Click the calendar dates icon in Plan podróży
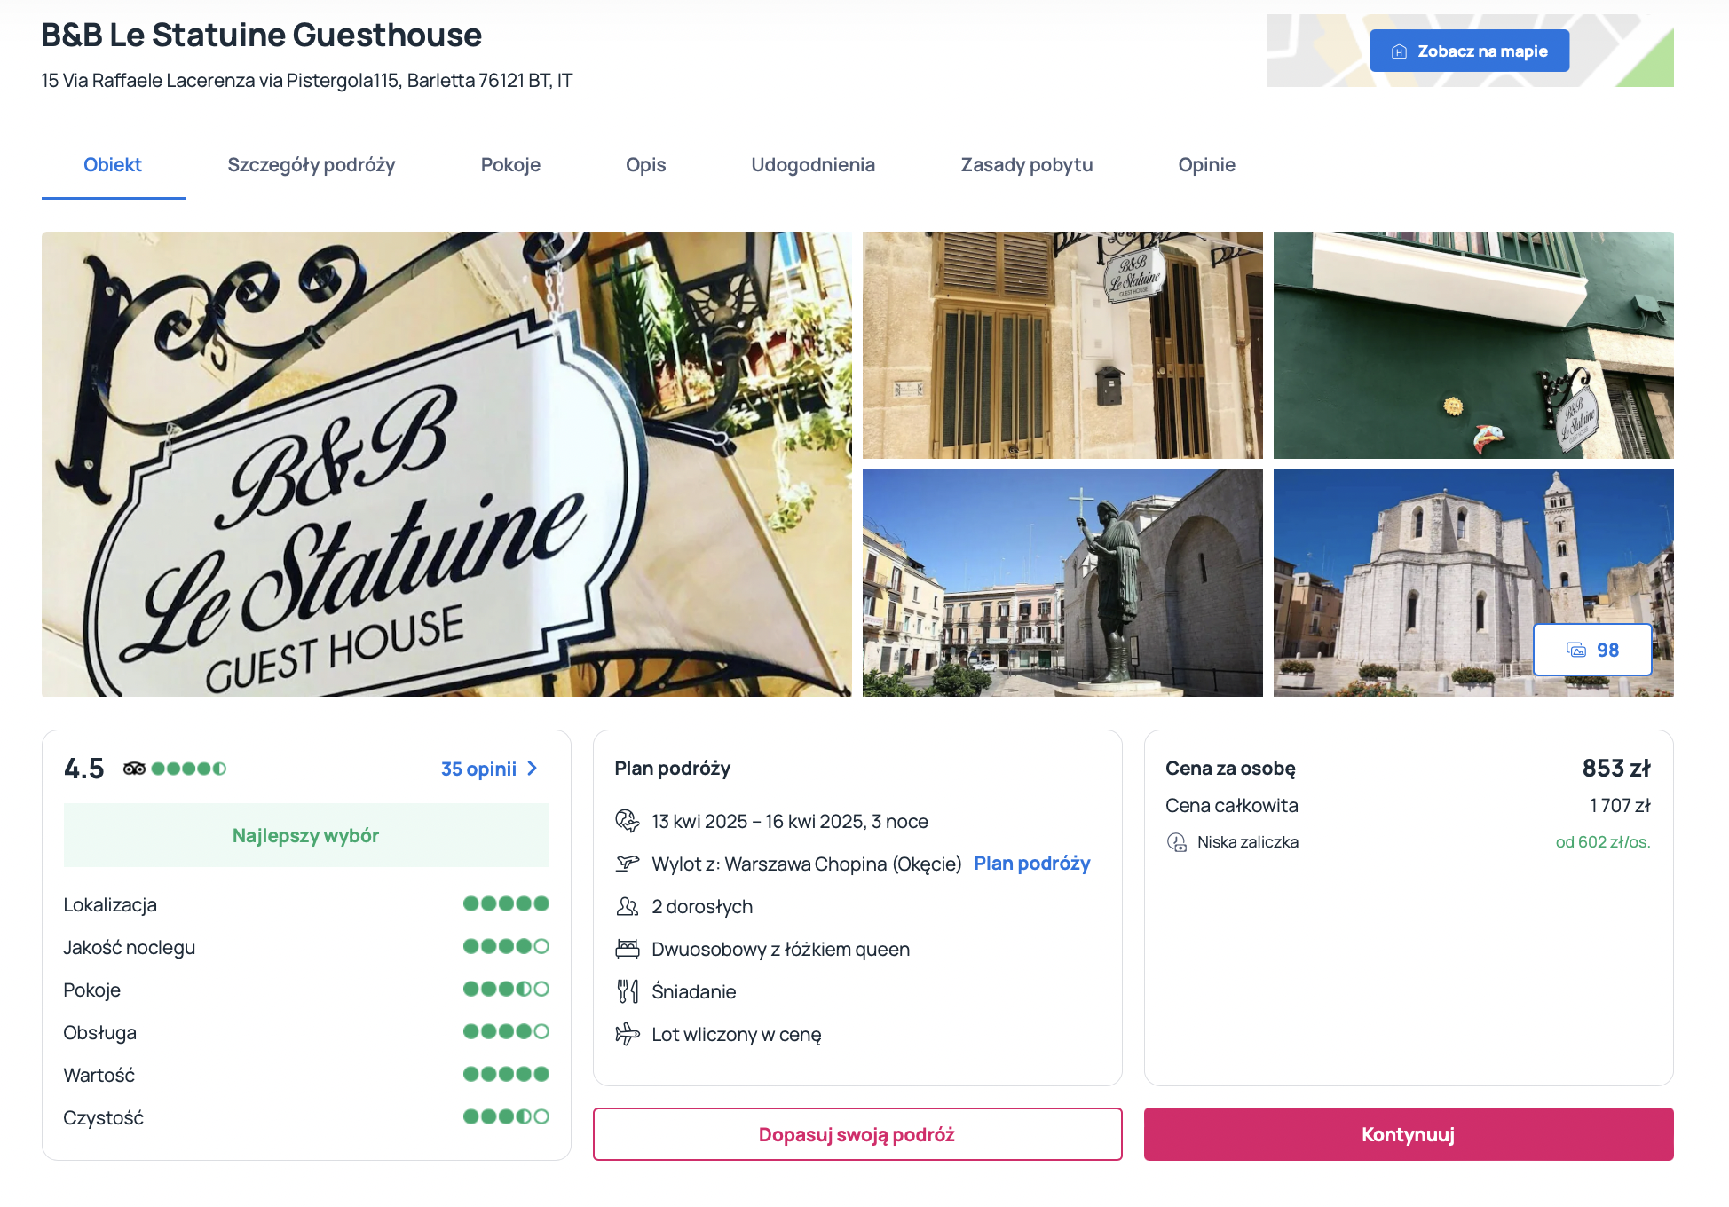The image size is (1729, 1207). click(x=628, y=821)
